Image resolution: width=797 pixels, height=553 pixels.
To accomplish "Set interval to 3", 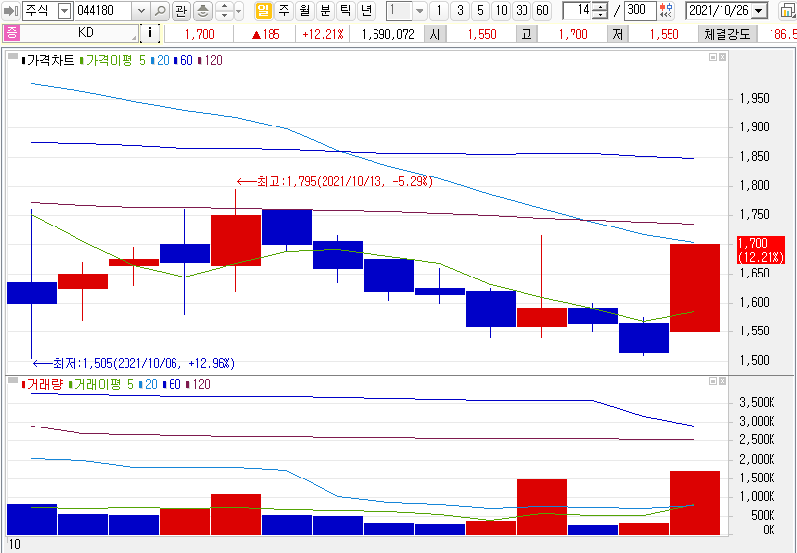I will tap(460, 10).
